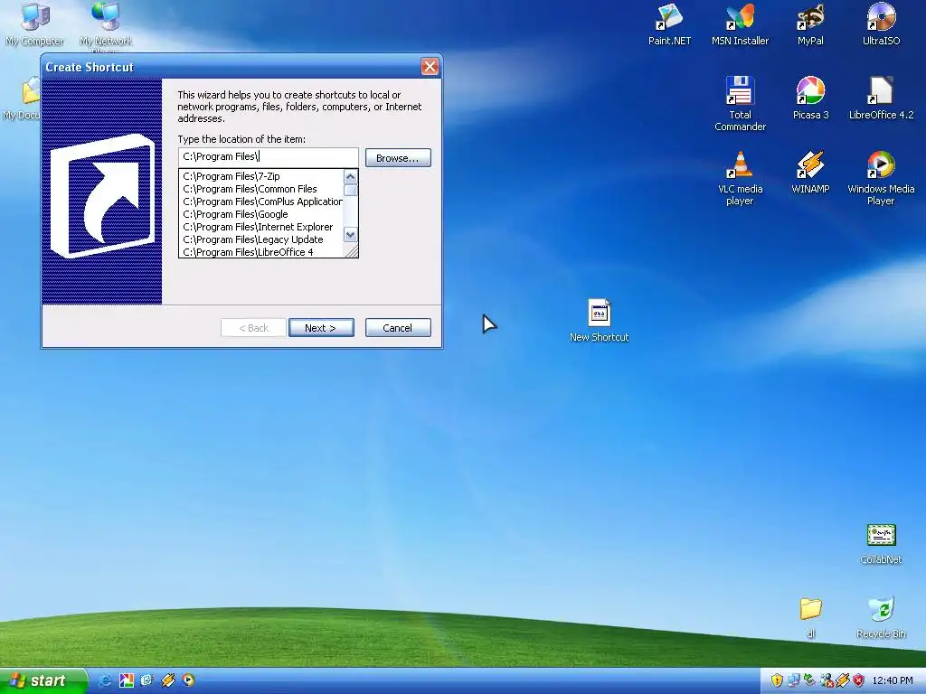Select the Total Commander desktop icon
Viewport: 926px width, 694px height.
[x=740, y=104]
